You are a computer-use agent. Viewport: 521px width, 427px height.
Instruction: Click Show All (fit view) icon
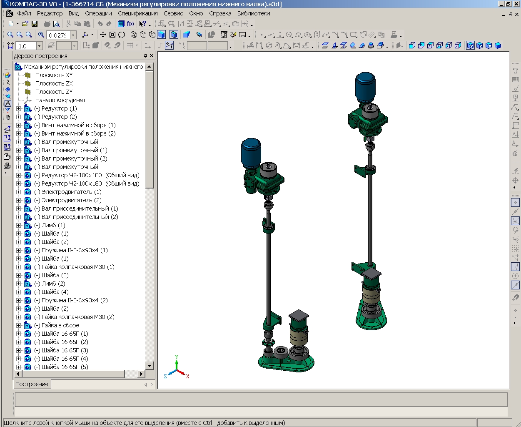coord(112,35)
